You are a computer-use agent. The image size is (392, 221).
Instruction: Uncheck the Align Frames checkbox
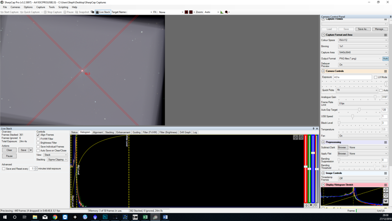click(x=38, y=135)
